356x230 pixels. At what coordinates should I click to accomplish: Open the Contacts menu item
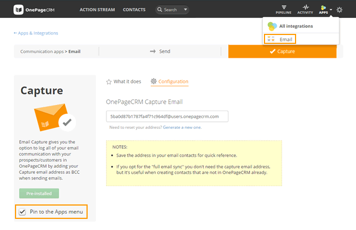click(134, 10)
